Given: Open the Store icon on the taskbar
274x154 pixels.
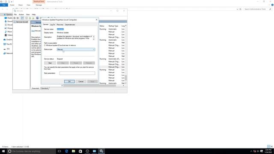Looking at the screenshot, I should coord(80,151).
